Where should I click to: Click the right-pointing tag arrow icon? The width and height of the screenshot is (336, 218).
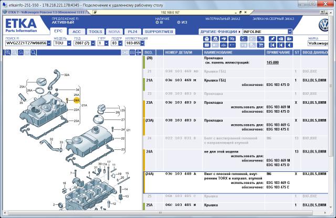289,39
